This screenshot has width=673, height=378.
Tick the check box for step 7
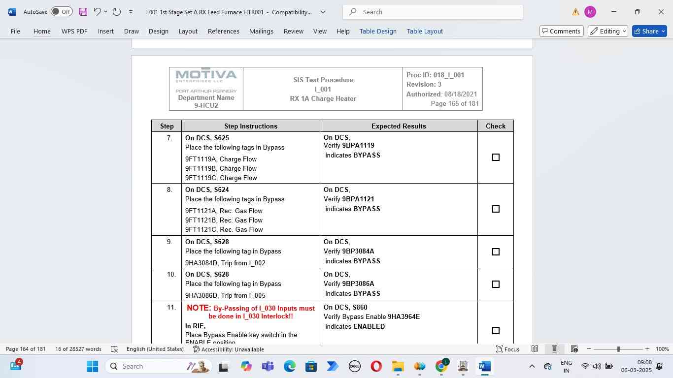496,157
